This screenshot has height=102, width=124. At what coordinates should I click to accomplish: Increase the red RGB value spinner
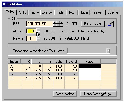click(x=55, y=22)
